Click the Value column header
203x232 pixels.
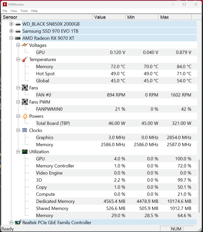(x=109, y=17)
